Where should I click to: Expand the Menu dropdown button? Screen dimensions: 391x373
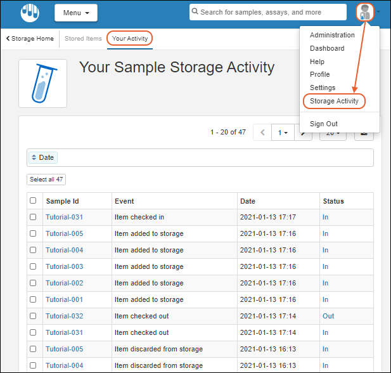[x=76, y=13]
